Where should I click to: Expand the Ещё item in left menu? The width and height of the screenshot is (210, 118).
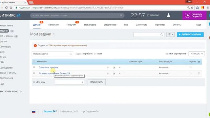[x=2, y=84]
